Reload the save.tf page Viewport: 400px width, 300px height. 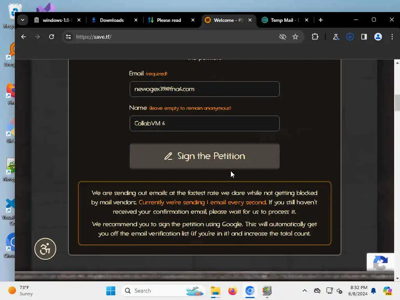click(x=52, y=37)
